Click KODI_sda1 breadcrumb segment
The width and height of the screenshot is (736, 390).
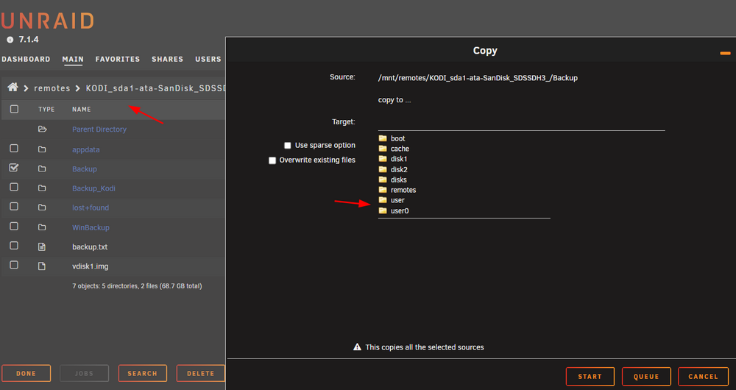[x=155, y=88]
